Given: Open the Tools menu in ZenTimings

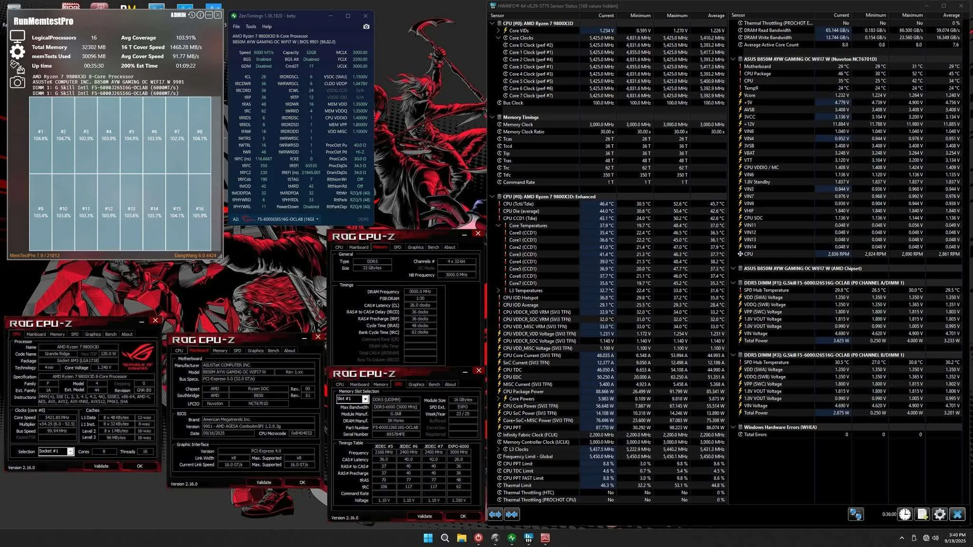Looking at the screenshot, I should coord(251,27).
